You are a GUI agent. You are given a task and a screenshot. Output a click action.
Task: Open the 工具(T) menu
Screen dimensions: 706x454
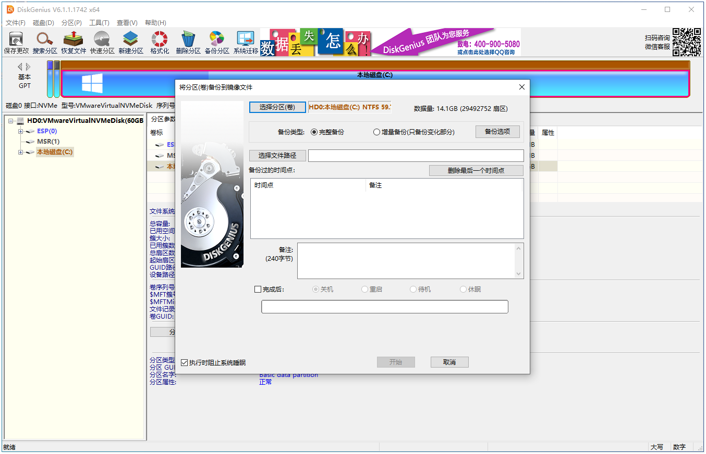point(99,22)
